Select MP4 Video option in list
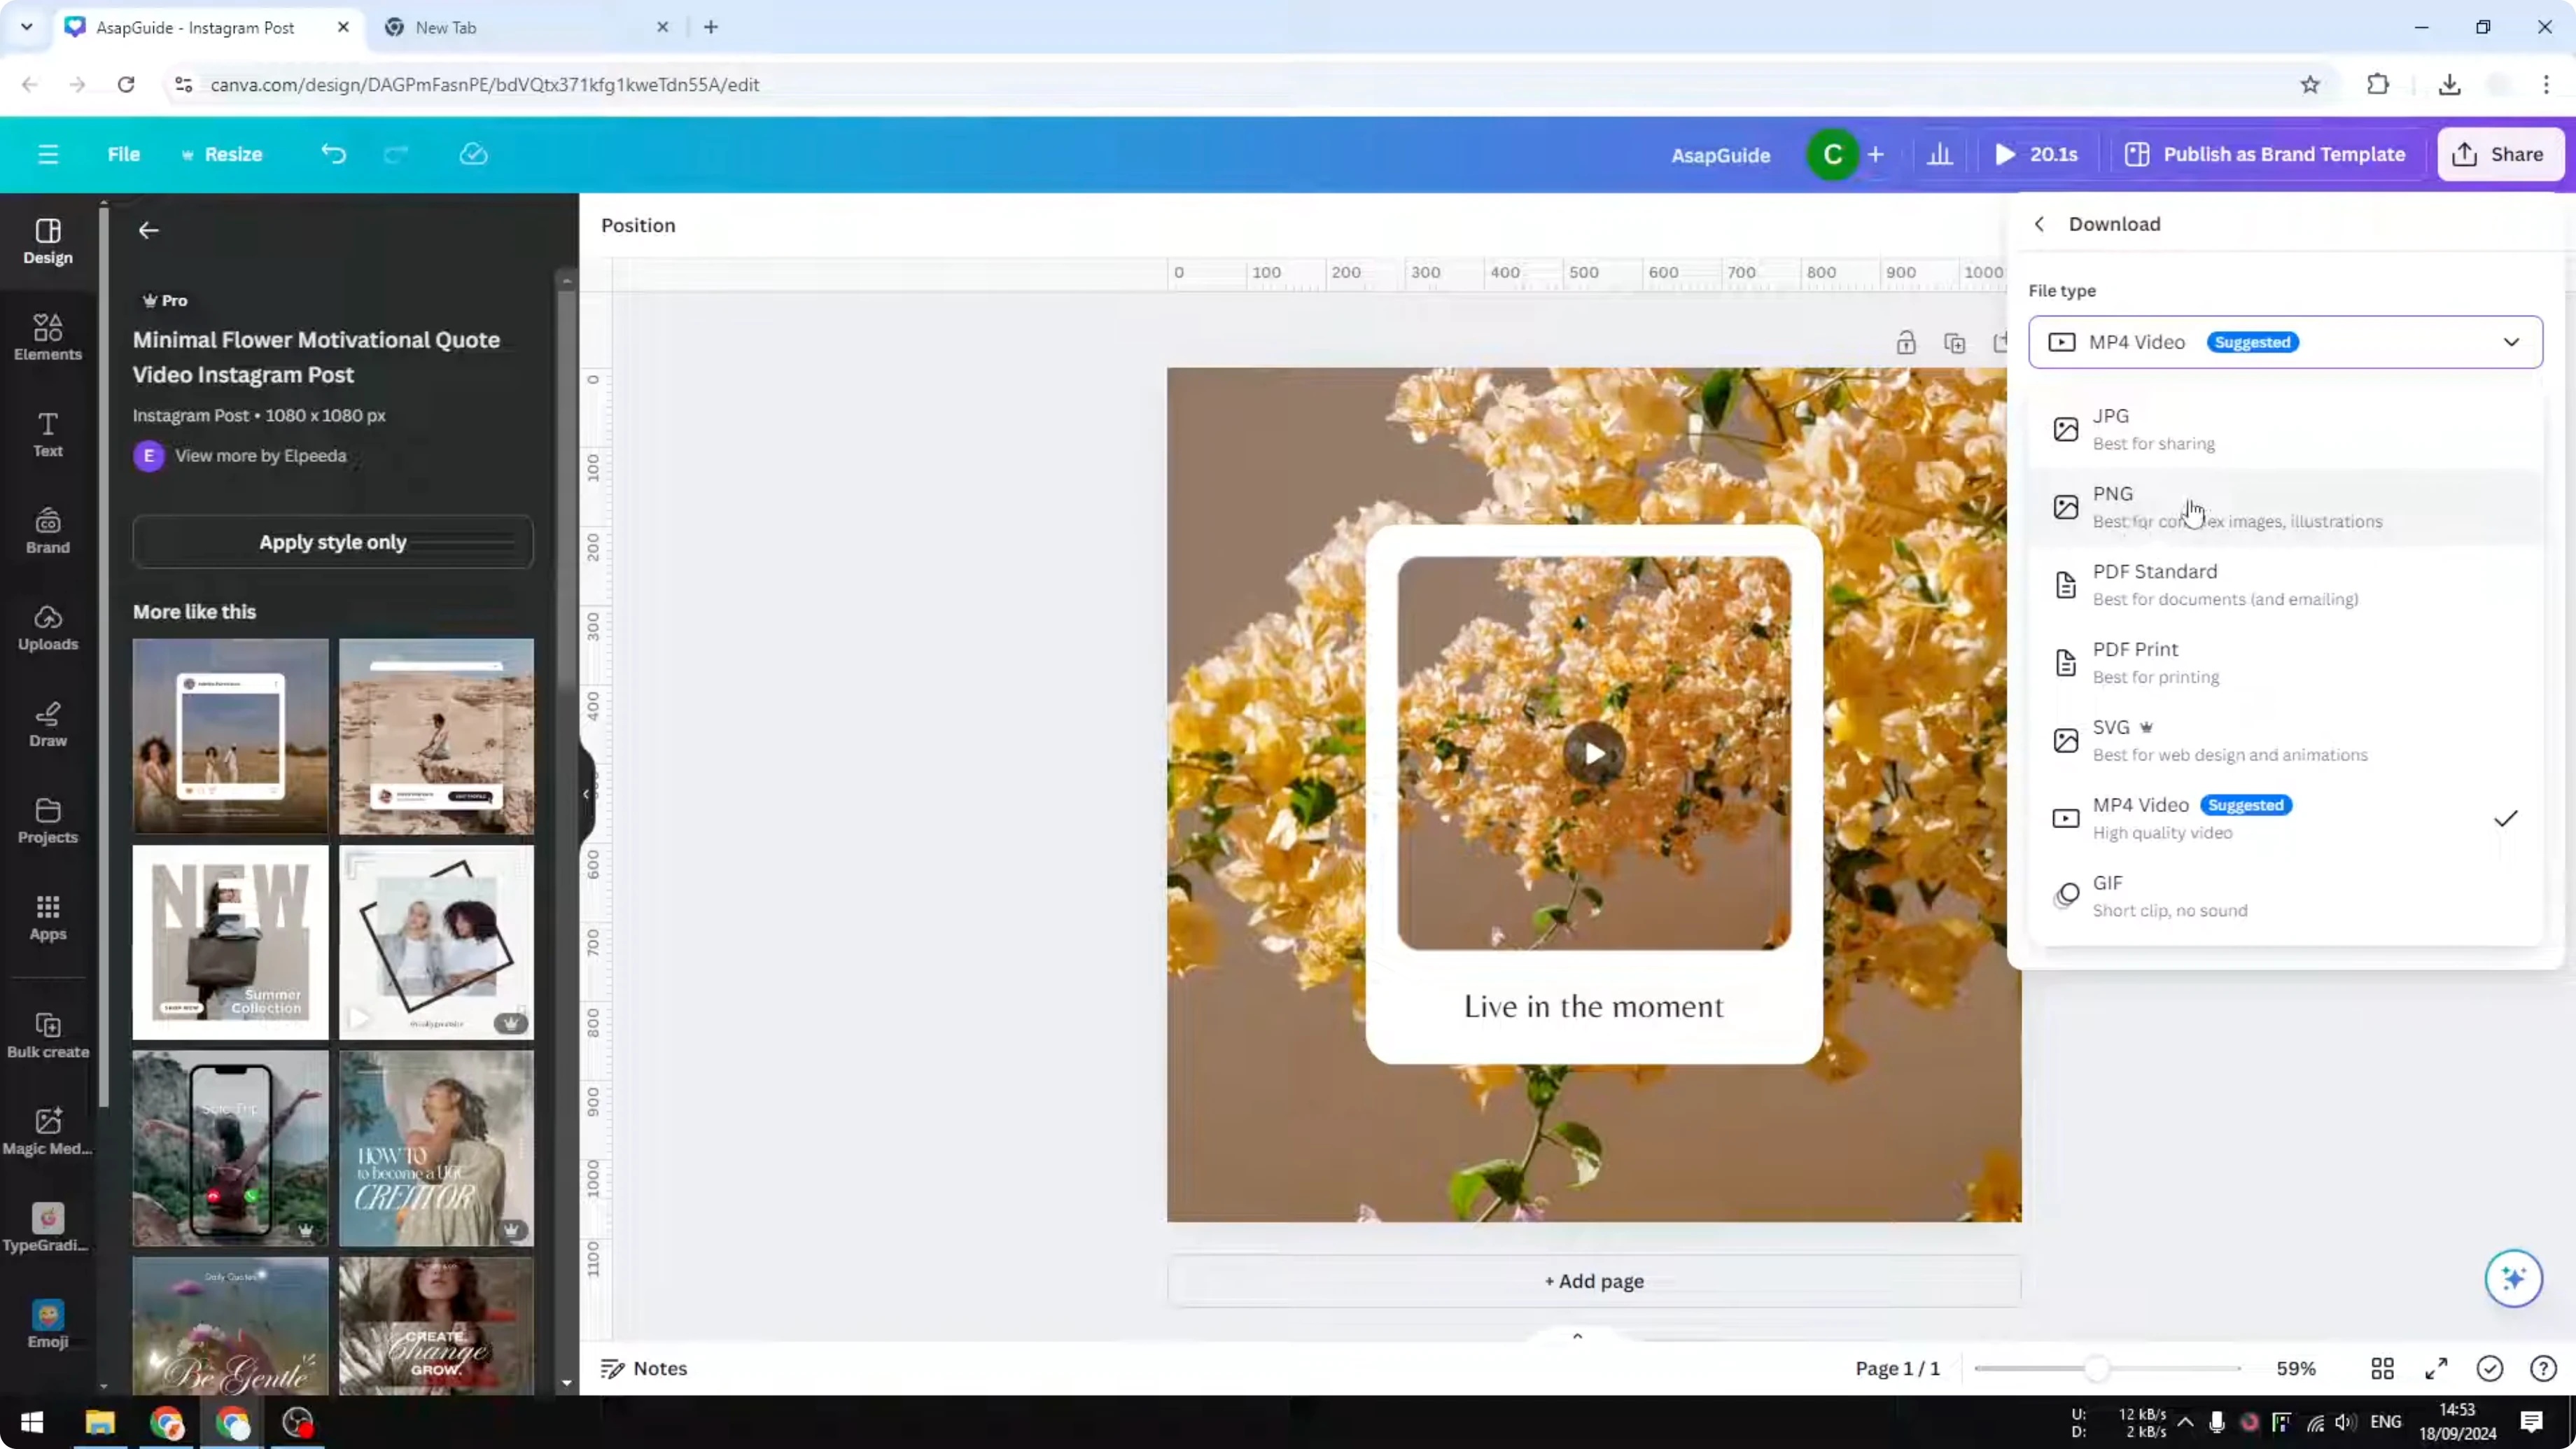The width and height of the screenshot is (2576, 1449). tap(2285, 818)
